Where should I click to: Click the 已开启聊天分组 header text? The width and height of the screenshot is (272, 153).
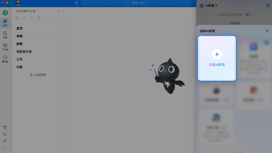coord(26,11)
